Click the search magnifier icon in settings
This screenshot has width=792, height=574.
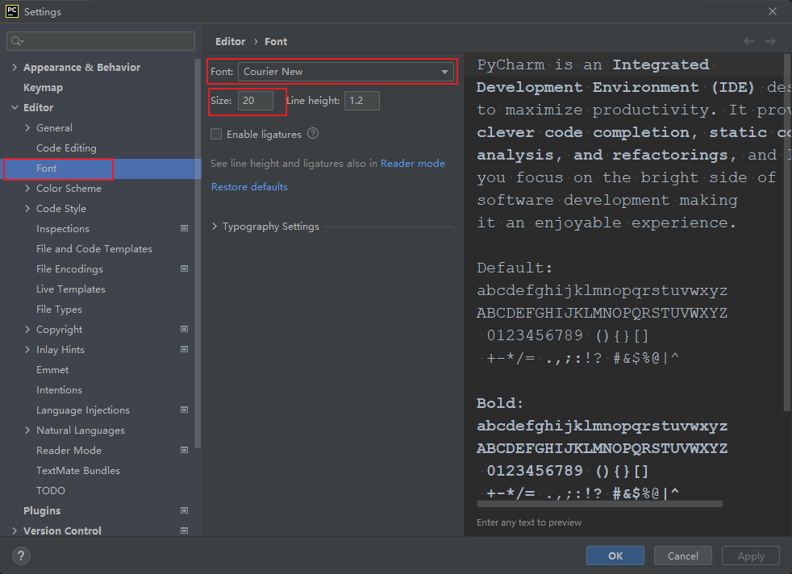(18, 41)
